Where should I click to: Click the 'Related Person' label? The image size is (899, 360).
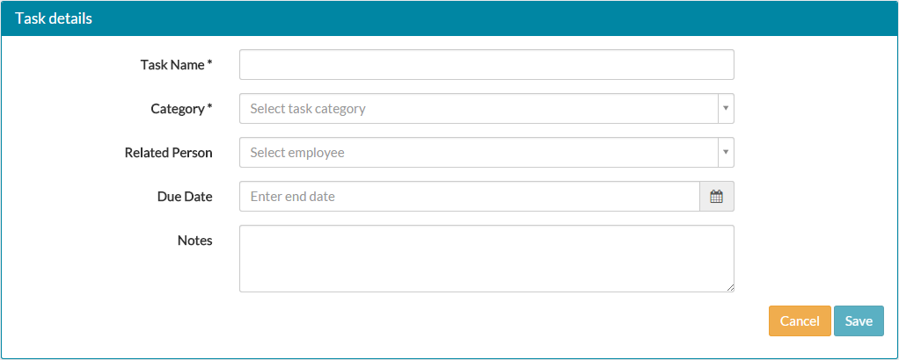coord(168,153)
